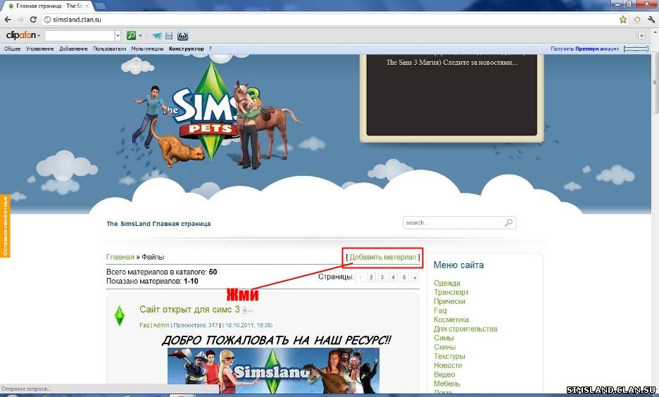Screen dimensions: 659x397
Task: Go to page 2 of the catalog
Action: tap(371, 277)
